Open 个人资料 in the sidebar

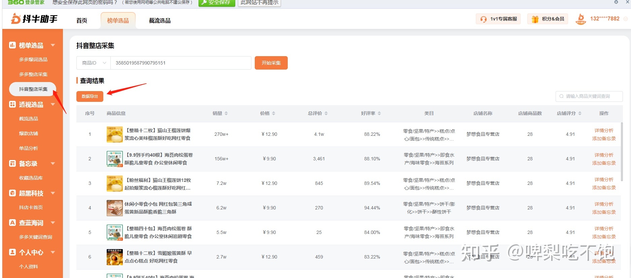tap(29, 267)
